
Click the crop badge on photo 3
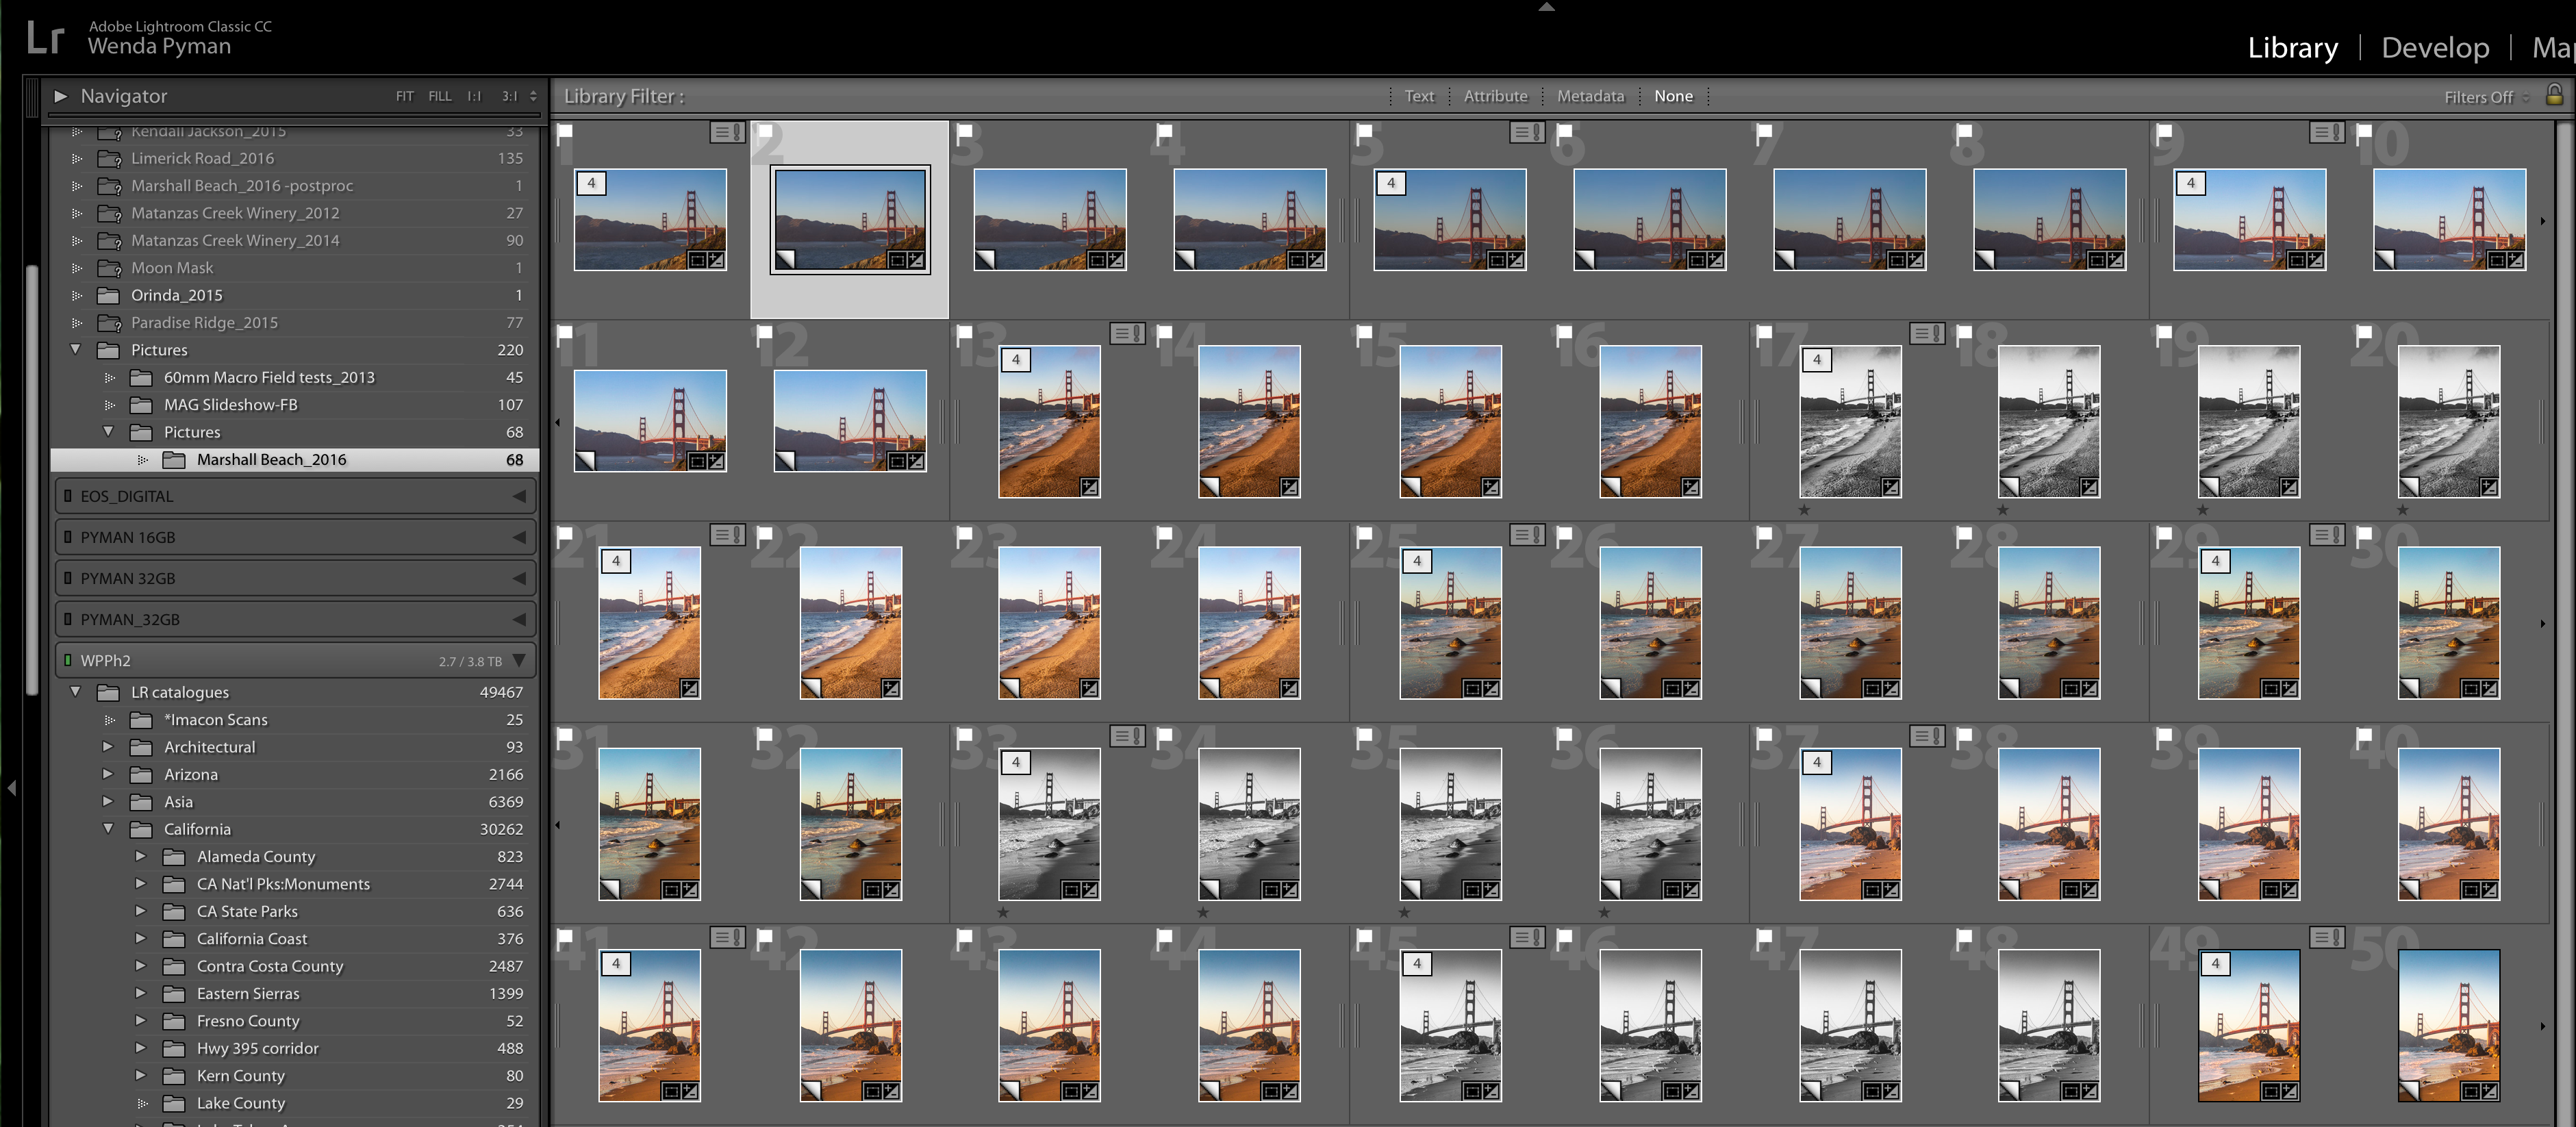[1097, 260]
